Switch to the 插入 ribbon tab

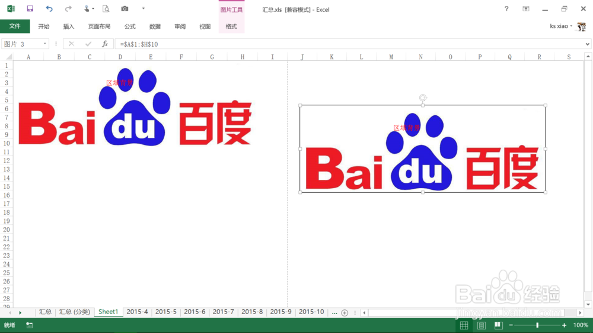click(69, 27)
